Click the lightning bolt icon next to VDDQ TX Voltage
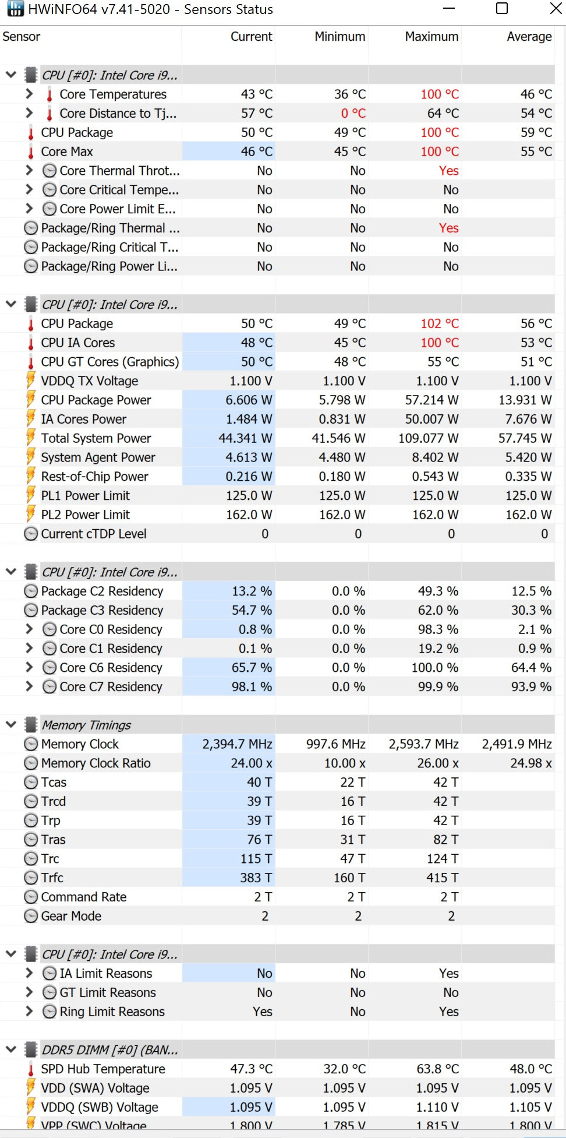Screen dimensions: 566x1138 click(x=31, y=381)
